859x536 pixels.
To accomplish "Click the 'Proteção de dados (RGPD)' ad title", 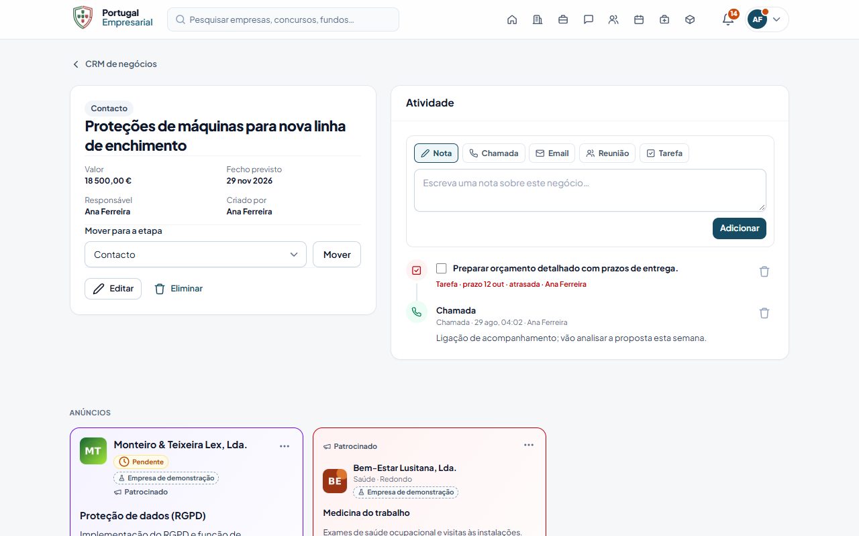I will click(143, 516).
